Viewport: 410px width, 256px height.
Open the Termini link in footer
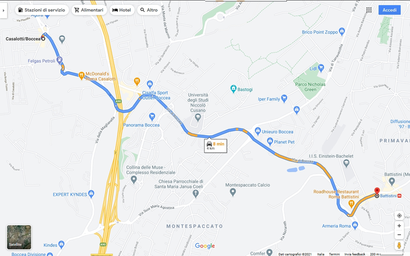(x=335, y=254)
